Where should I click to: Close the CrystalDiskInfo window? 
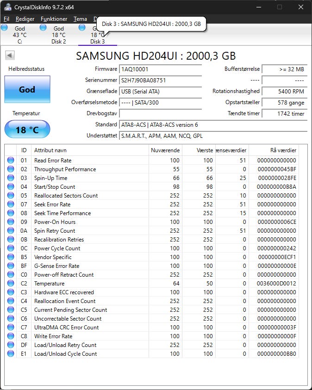tap(301, 7)
